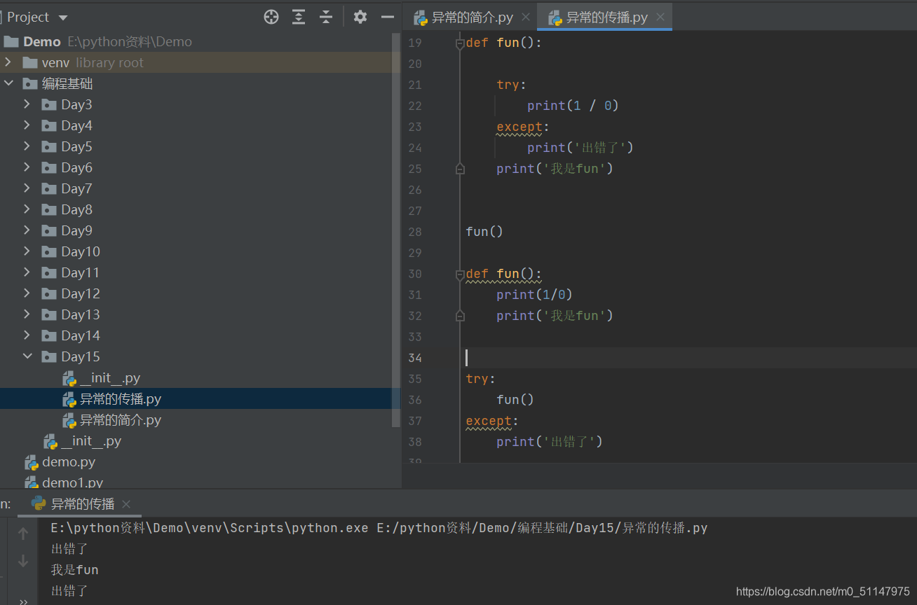This screenshot has width=917, height=605.
Task: Click Expand All icon in Project toolbar
Action: click(x=299, y=17)
